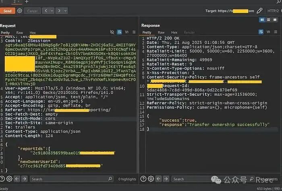Select the Pretty tab in Request panel

pyautogui.click(x=5, y=33)
